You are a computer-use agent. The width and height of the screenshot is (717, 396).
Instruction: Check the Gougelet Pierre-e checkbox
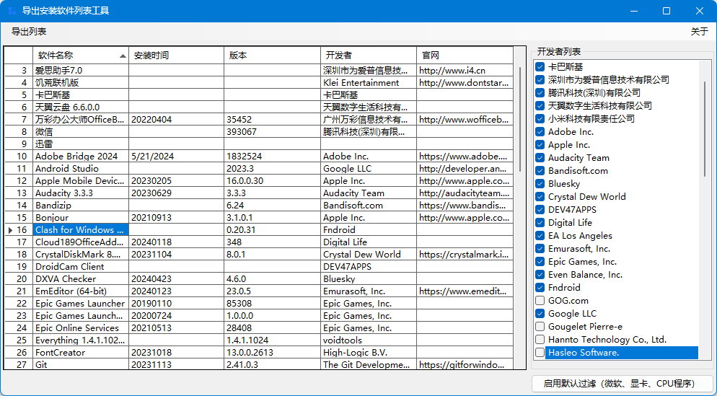click(x=540, y=327)
